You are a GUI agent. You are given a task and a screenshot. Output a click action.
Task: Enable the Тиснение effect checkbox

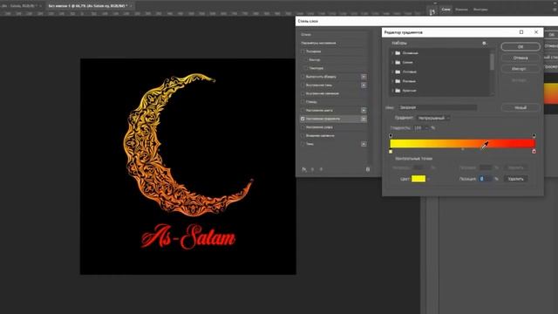tap(303, 51)
